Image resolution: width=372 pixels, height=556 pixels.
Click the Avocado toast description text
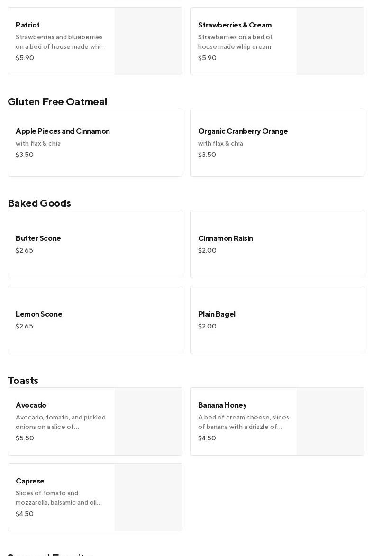[x=61, y=422]
